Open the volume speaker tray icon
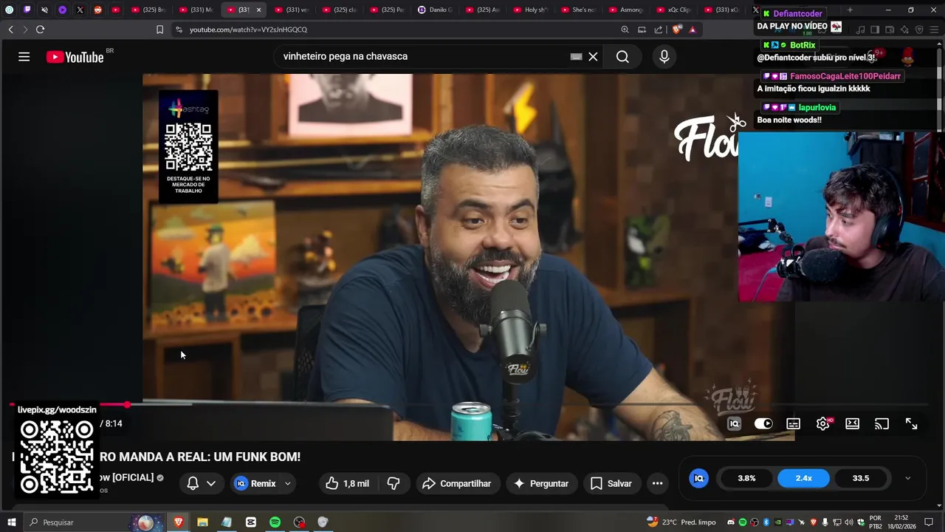Screen dimensions: 945x532 849,522
